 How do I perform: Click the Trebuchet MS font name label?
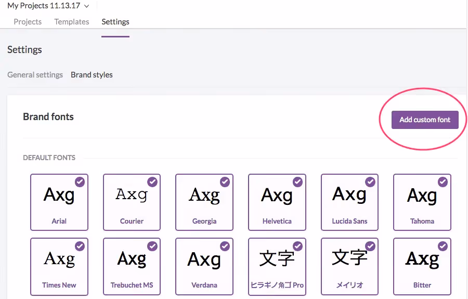pyautogui.click(x=132, y=285)
